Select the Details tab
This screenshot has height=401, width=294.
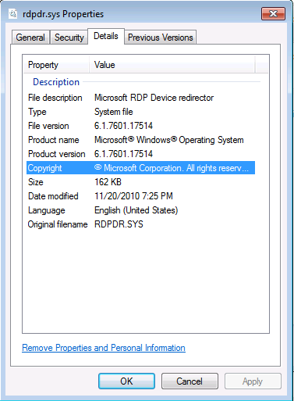[x=106, y=36]
